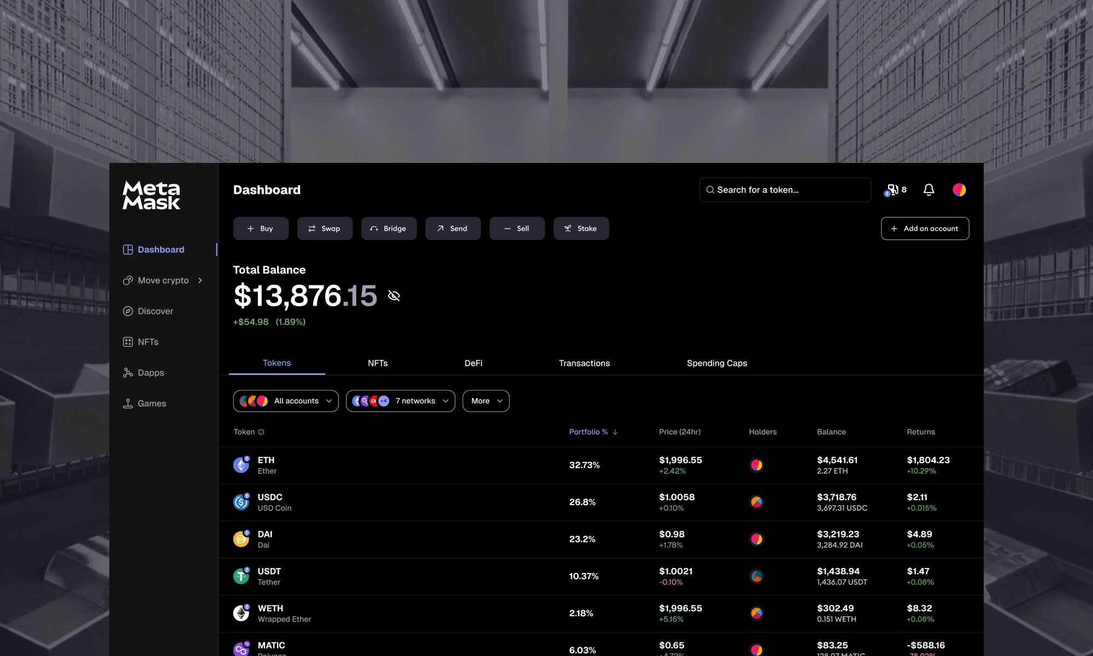1093x656 pixels.
Task: Open the All accounts dropdown
Action: point(286,401)
